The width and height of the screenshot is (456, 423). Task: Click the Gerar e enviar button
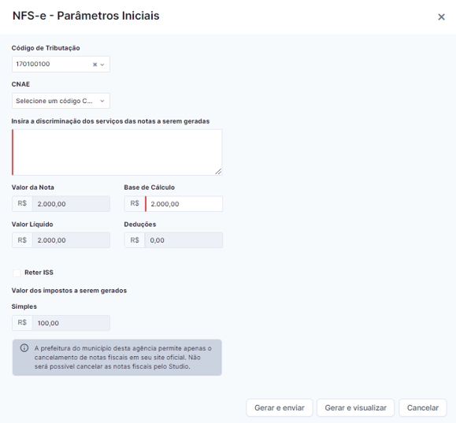tap(280, 408)
